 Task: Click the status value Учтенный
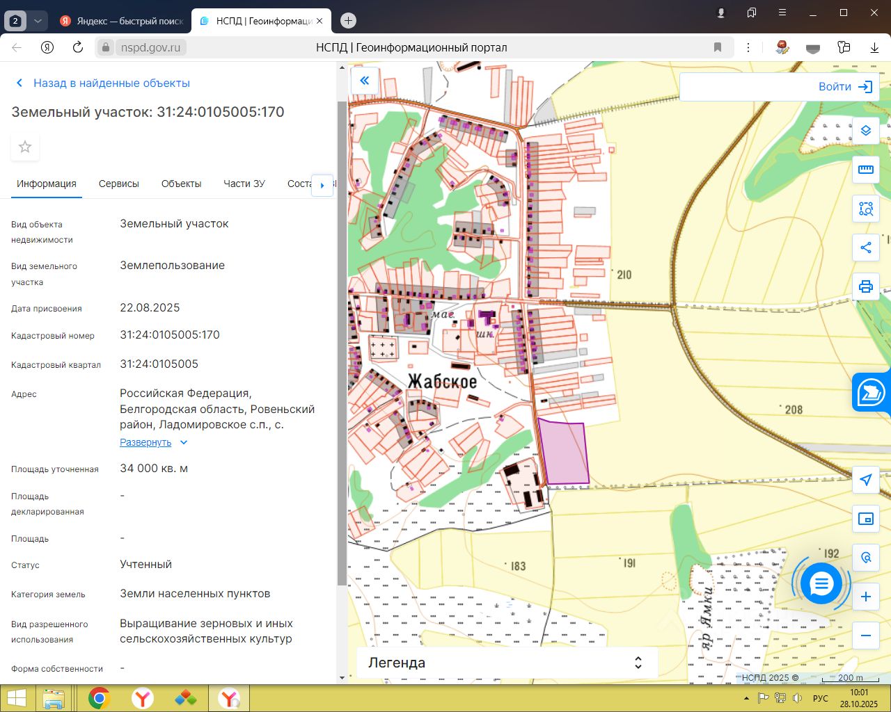pyautogui.click(x=145, y=564)
